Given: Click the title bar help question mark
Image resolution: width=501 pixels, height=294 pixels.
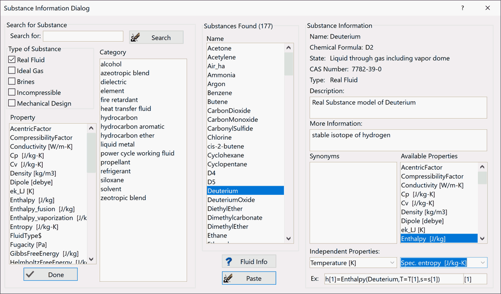Looking at the screenshot, I should pyautogui.click(x=463, y=8).
